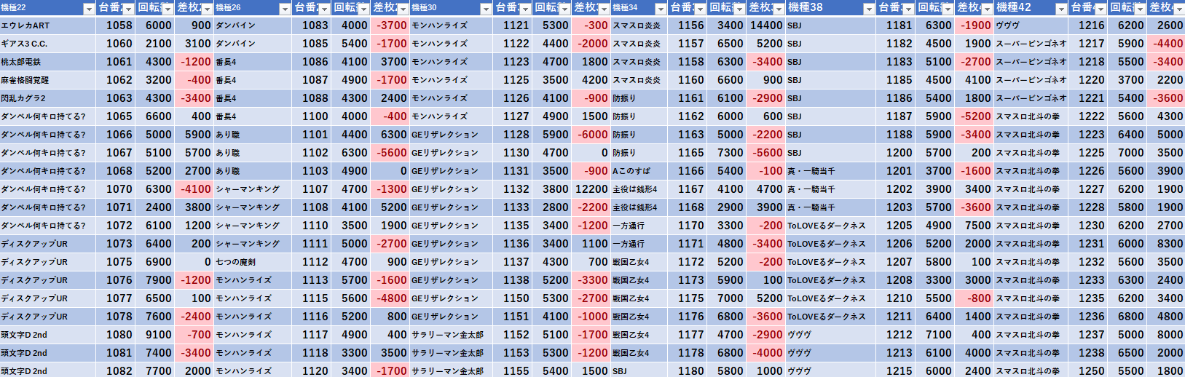The image size is (1185, 377).
Task: Open 差枚 filter dropdown above -300
Action: pyautogui.click(x=604, y=9)
